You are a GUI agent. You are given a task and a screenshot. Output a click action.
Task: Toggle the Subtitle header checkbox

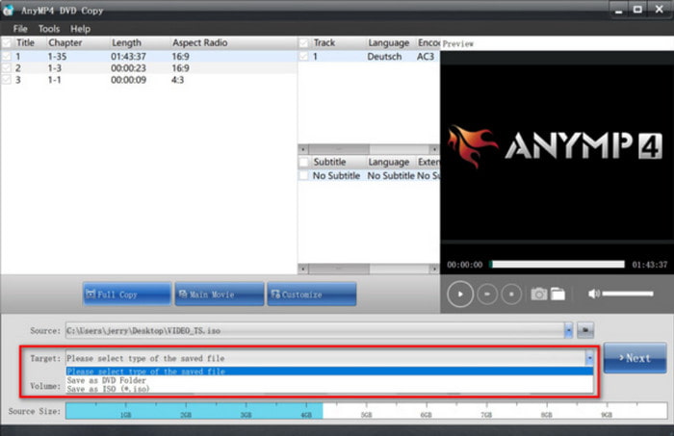coord(304,163)
